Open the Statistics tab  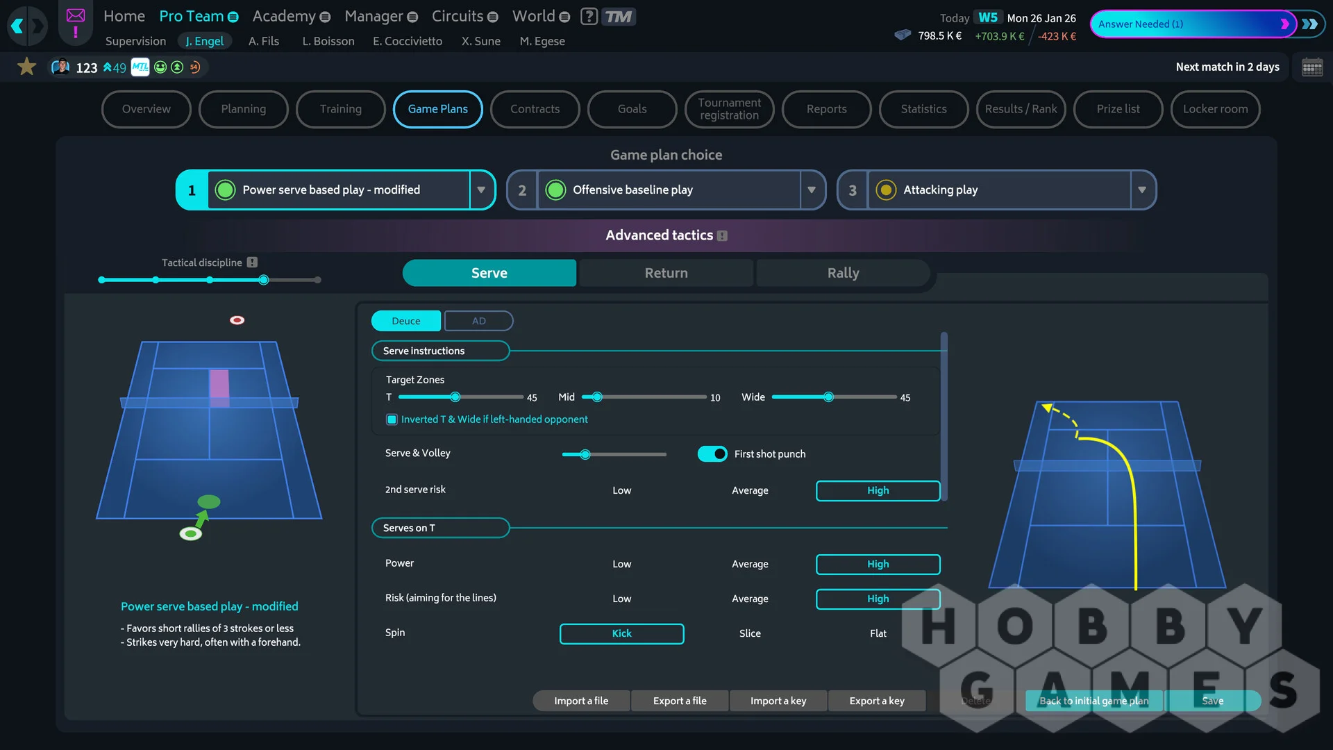[x=923, y=109]
